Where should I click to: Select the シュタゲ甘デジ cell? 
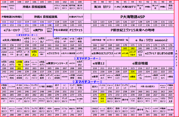coord(155,110)
